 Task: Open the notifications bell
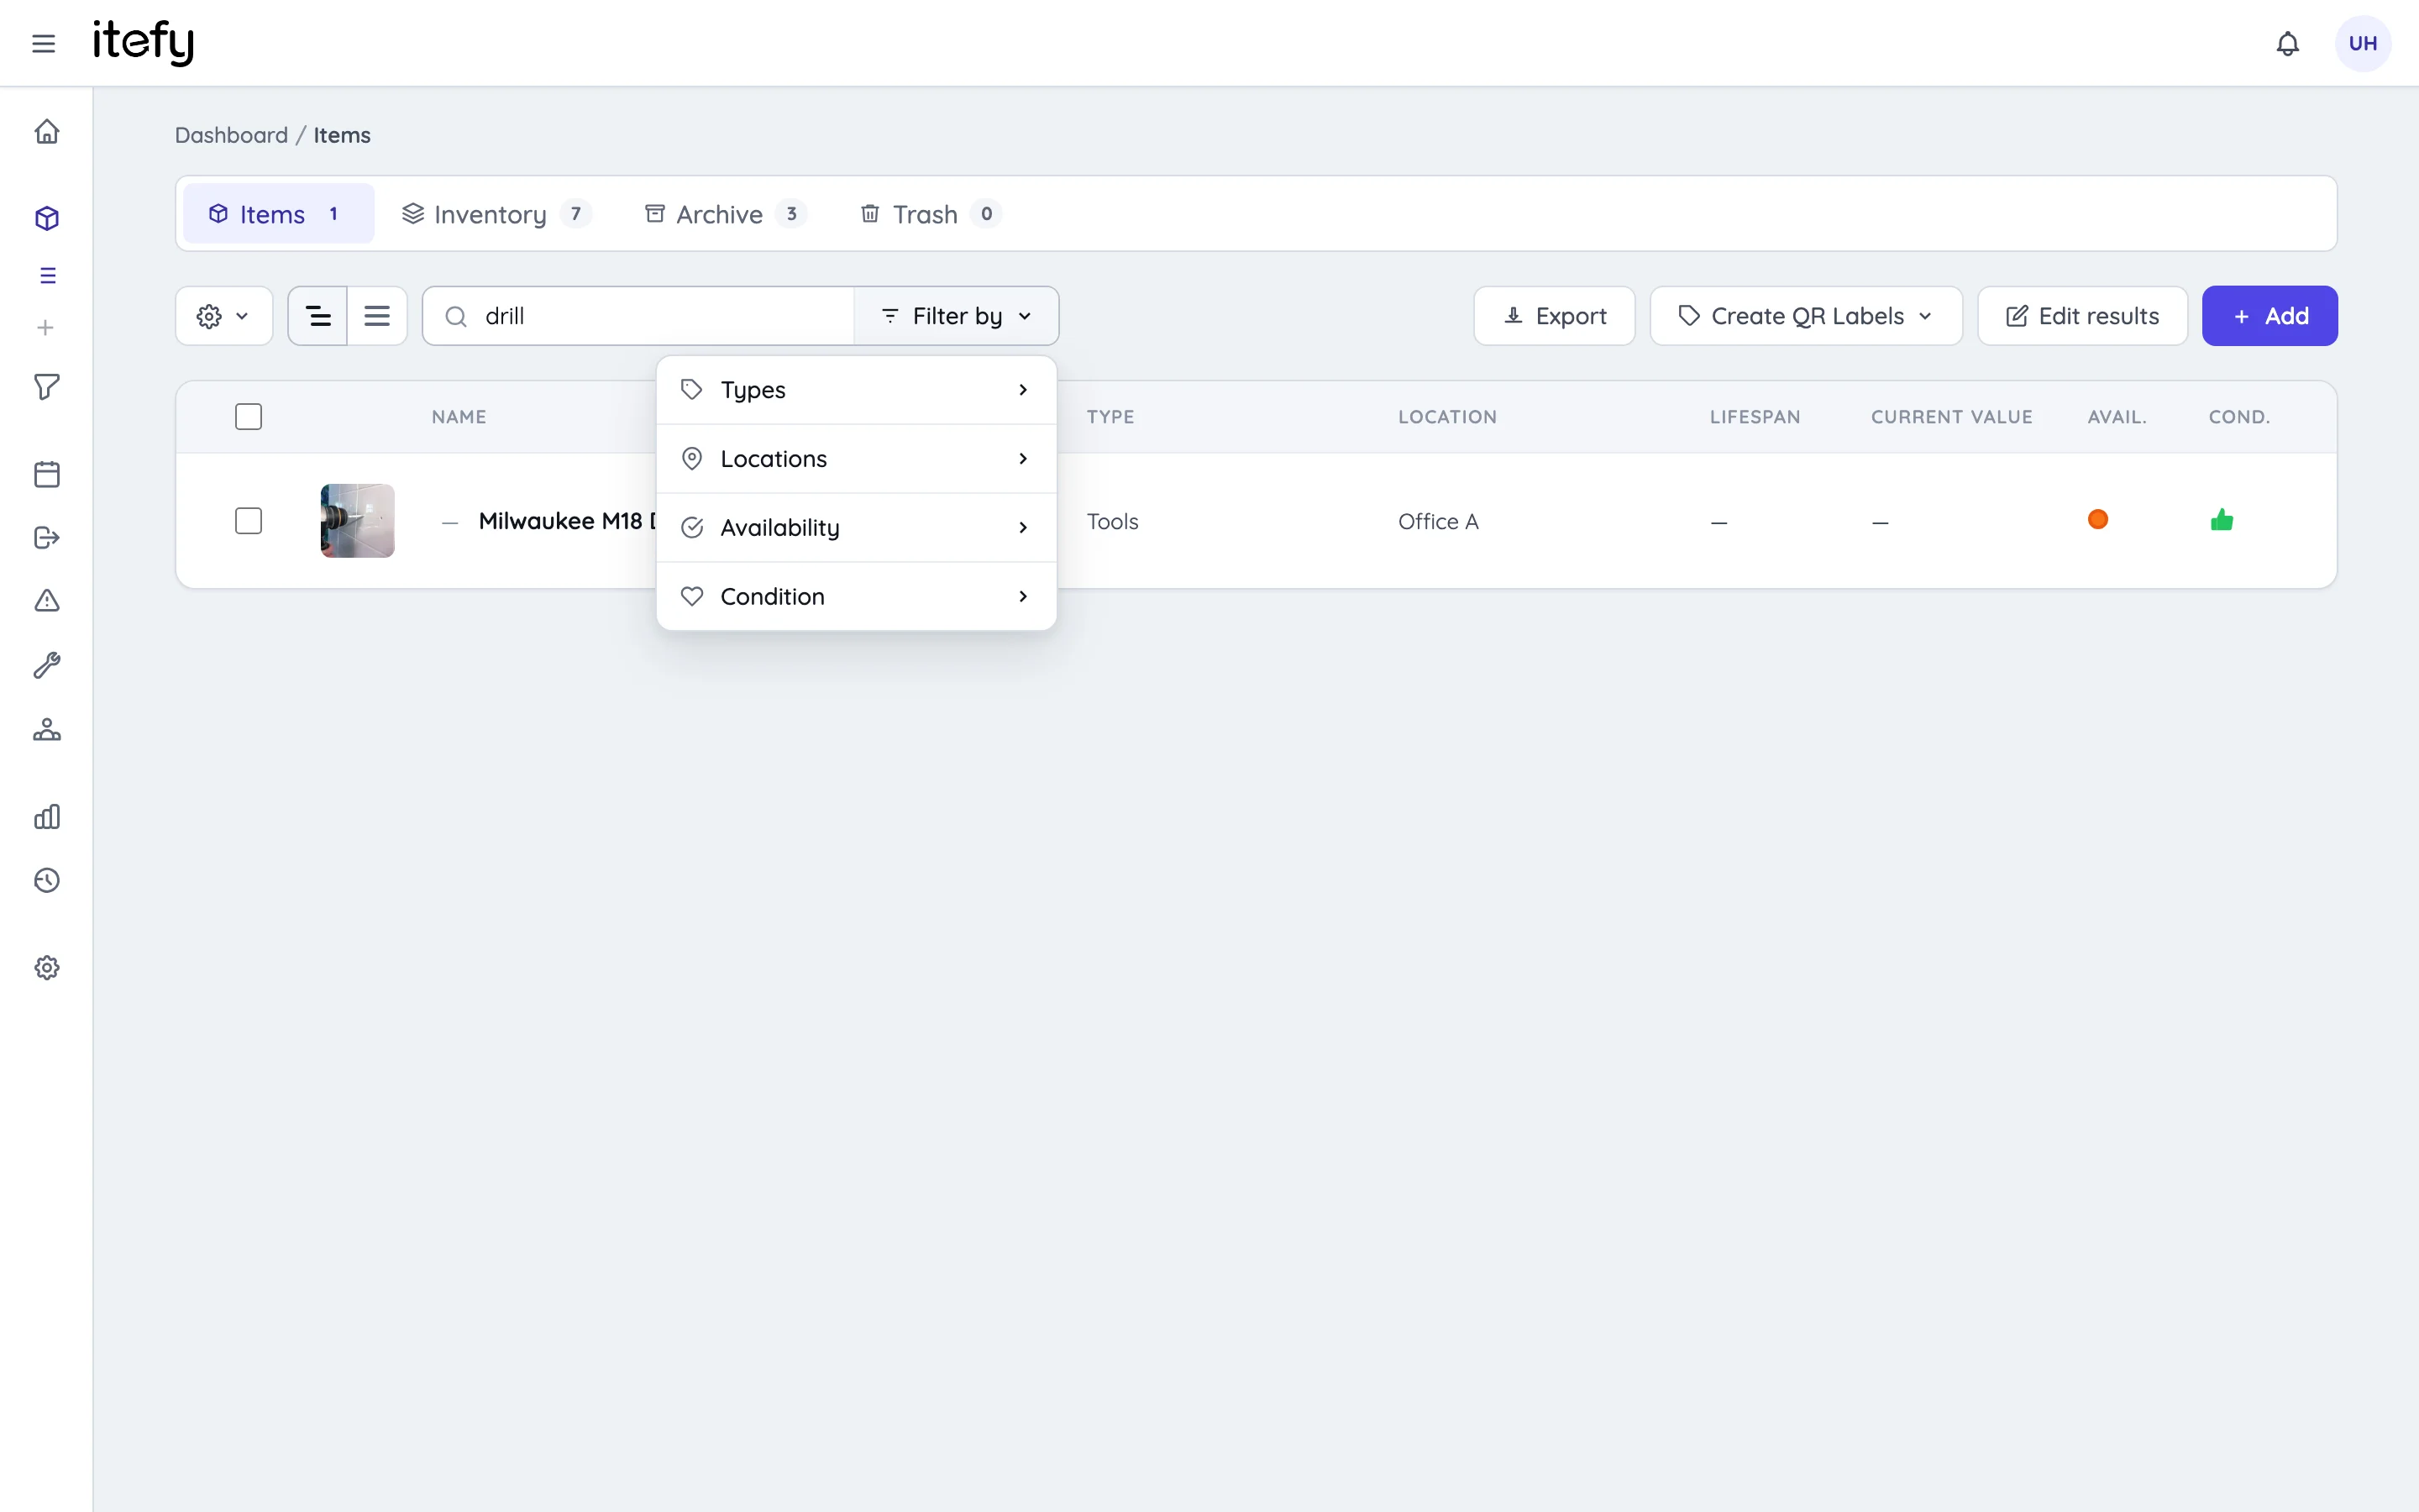pyautogui.click(x=2287, y=43)
